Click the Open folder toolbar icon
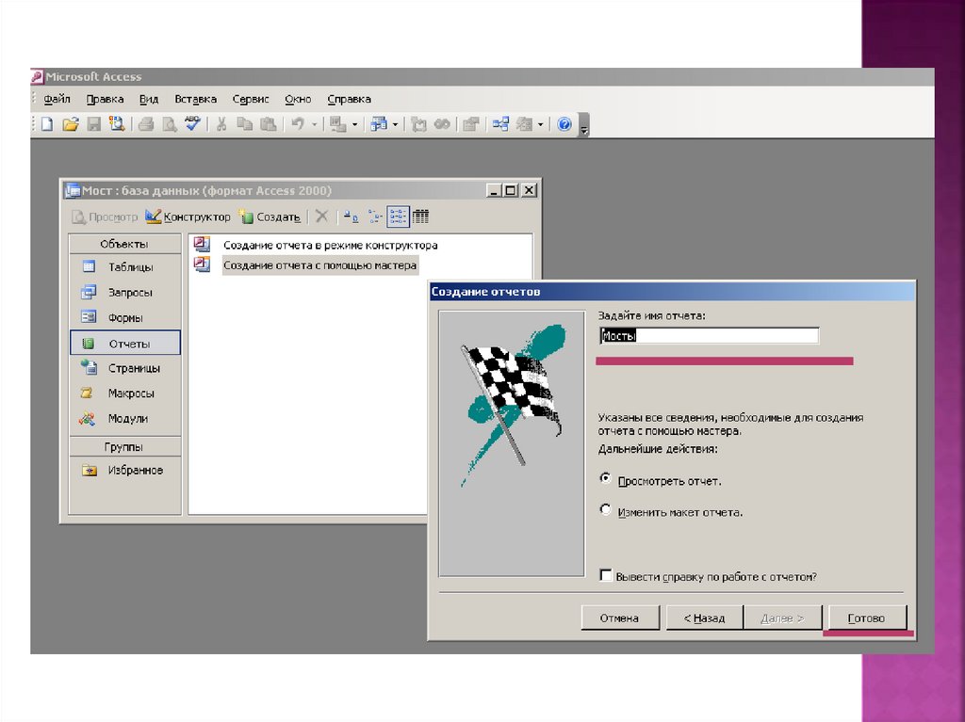The width and height of the screenshot is (965, 722). pyautogui.click(x=71, y=124)
